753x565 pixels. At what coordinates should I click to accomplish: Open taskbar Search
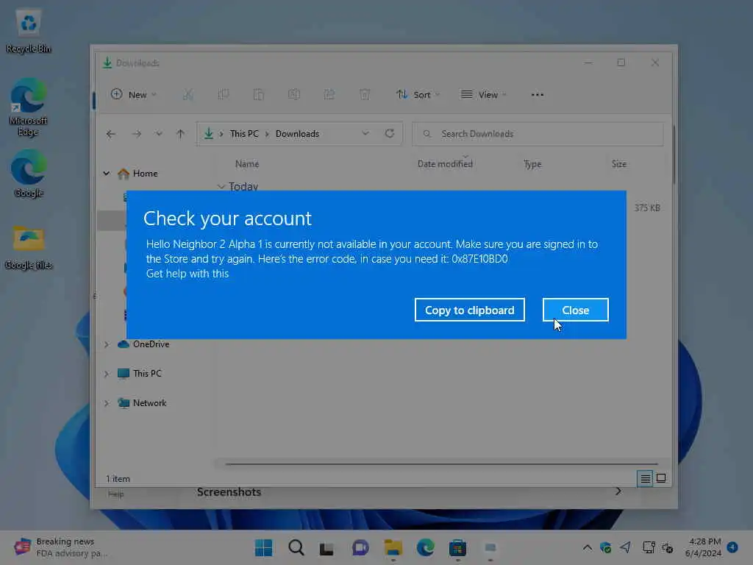pyautogui.click(x=296, y=547)
